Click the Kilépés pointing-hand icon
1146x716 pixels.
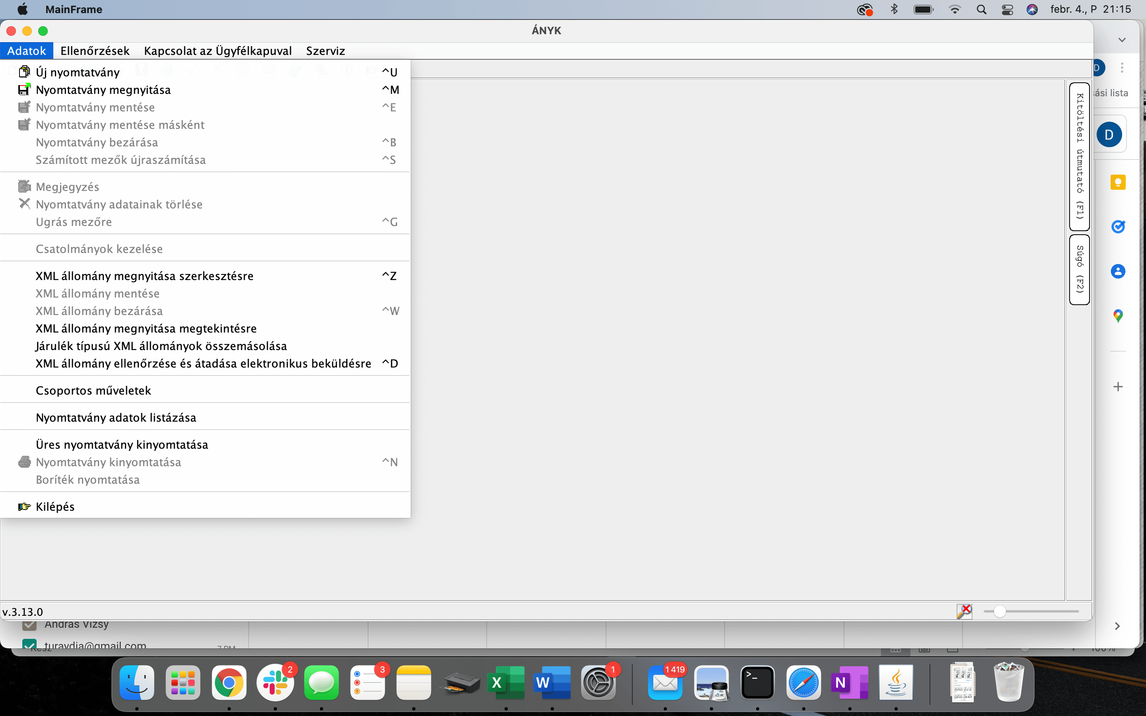click(x=24, y=507)
